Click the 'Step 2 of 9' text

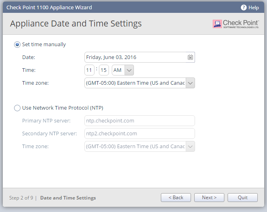tap(21, 198)
